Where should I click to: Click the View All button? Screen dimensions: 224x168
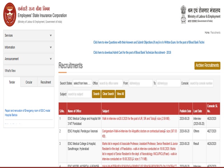pyautogui.click(x=120, y=94)
